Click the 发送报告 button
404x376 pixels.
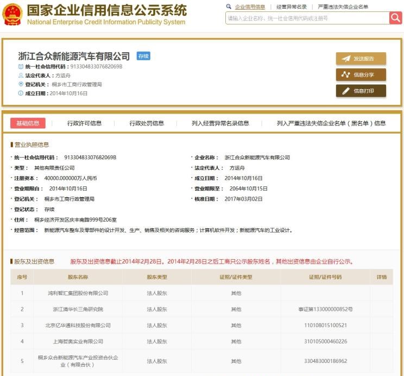[361, 59]
